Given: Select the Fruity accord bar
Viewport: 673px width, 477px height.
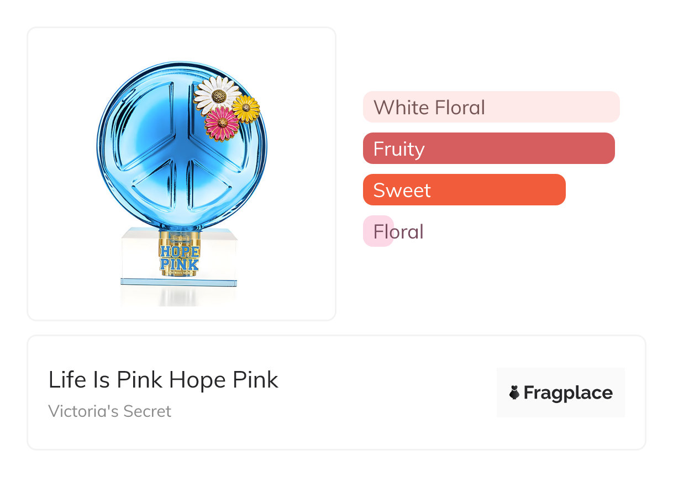Looking at the screenshot, I should [488, 149].
